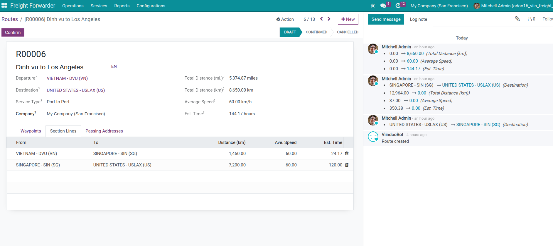The image size is (553, 246).
Task: Click the New record button
Action: pyautogui.click(x=348, y=19)
